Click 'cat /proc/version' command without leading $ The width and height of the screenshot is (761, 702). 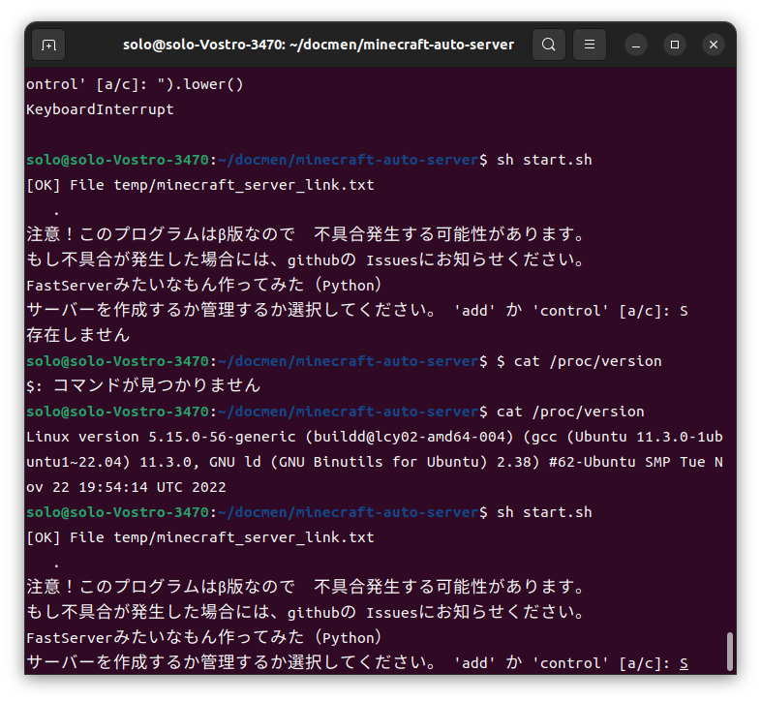click(x=570, y=412)
